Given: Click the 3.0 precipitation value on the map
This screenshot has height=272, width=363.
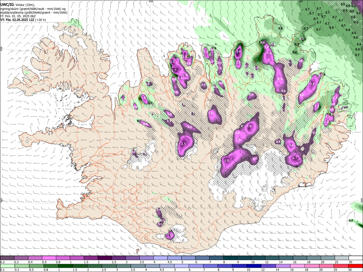Looking at the screenshot, I should [239, 52].
